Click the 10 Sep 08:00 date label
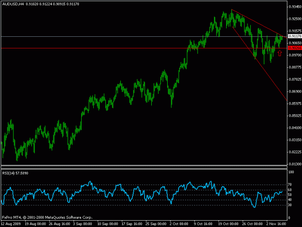The image size is (302, 227). point(108,224)
